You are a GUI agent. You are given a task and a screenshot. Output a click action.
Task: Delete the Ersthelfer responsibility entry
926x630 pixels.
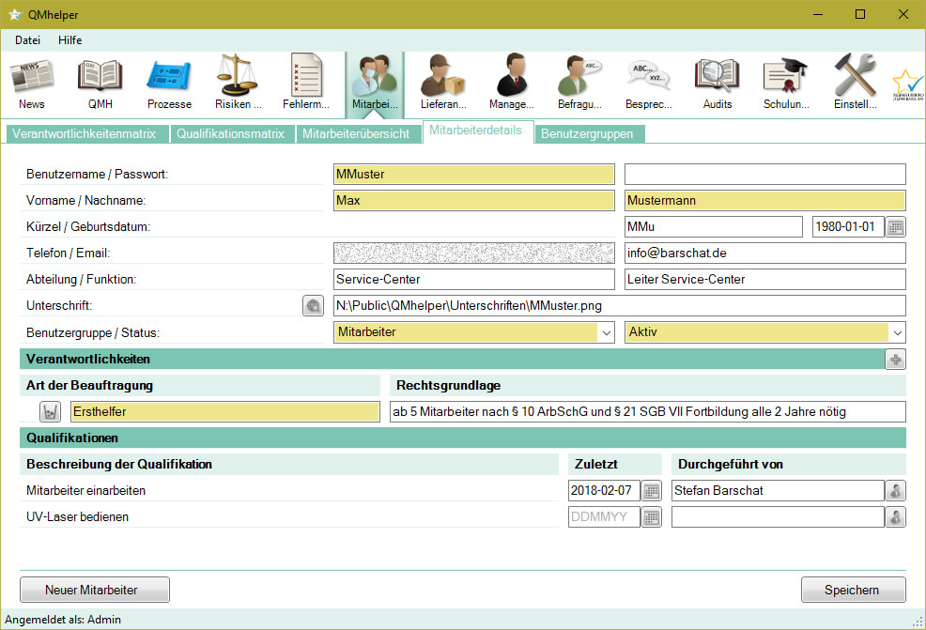coord(51,411)
